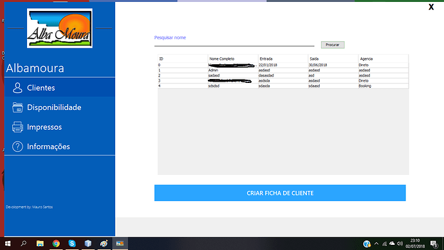The height and width of the screenshot is (250, 444).
Task: Open the Clientes sidebar icon
Action: pyautogui.click(x=17, y=87)
